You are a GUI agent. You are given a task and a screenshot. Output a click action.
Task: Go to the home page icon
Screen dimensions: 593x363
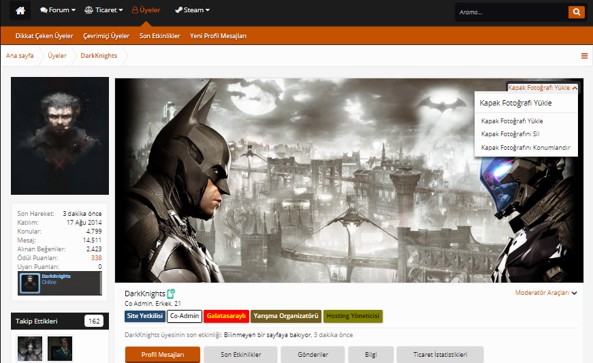click(x=20, y=10)
